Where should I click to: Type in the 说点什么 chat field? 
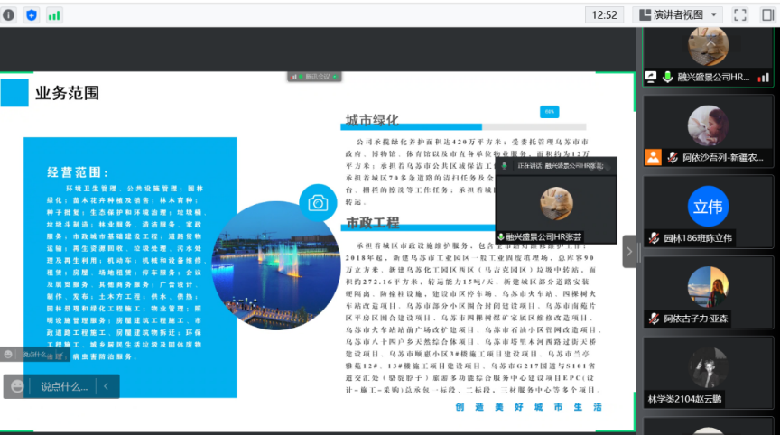click(63, 386)
